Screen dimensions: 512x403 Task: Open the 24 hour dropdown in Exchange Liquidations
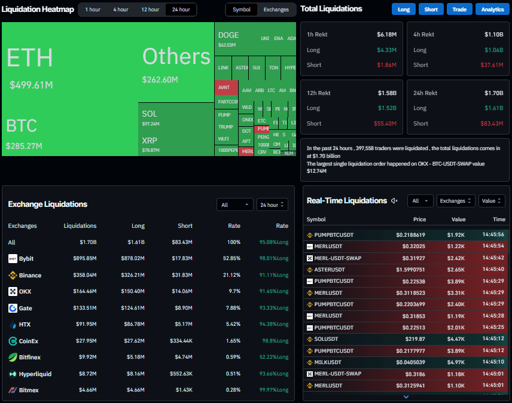pos(272,205)
